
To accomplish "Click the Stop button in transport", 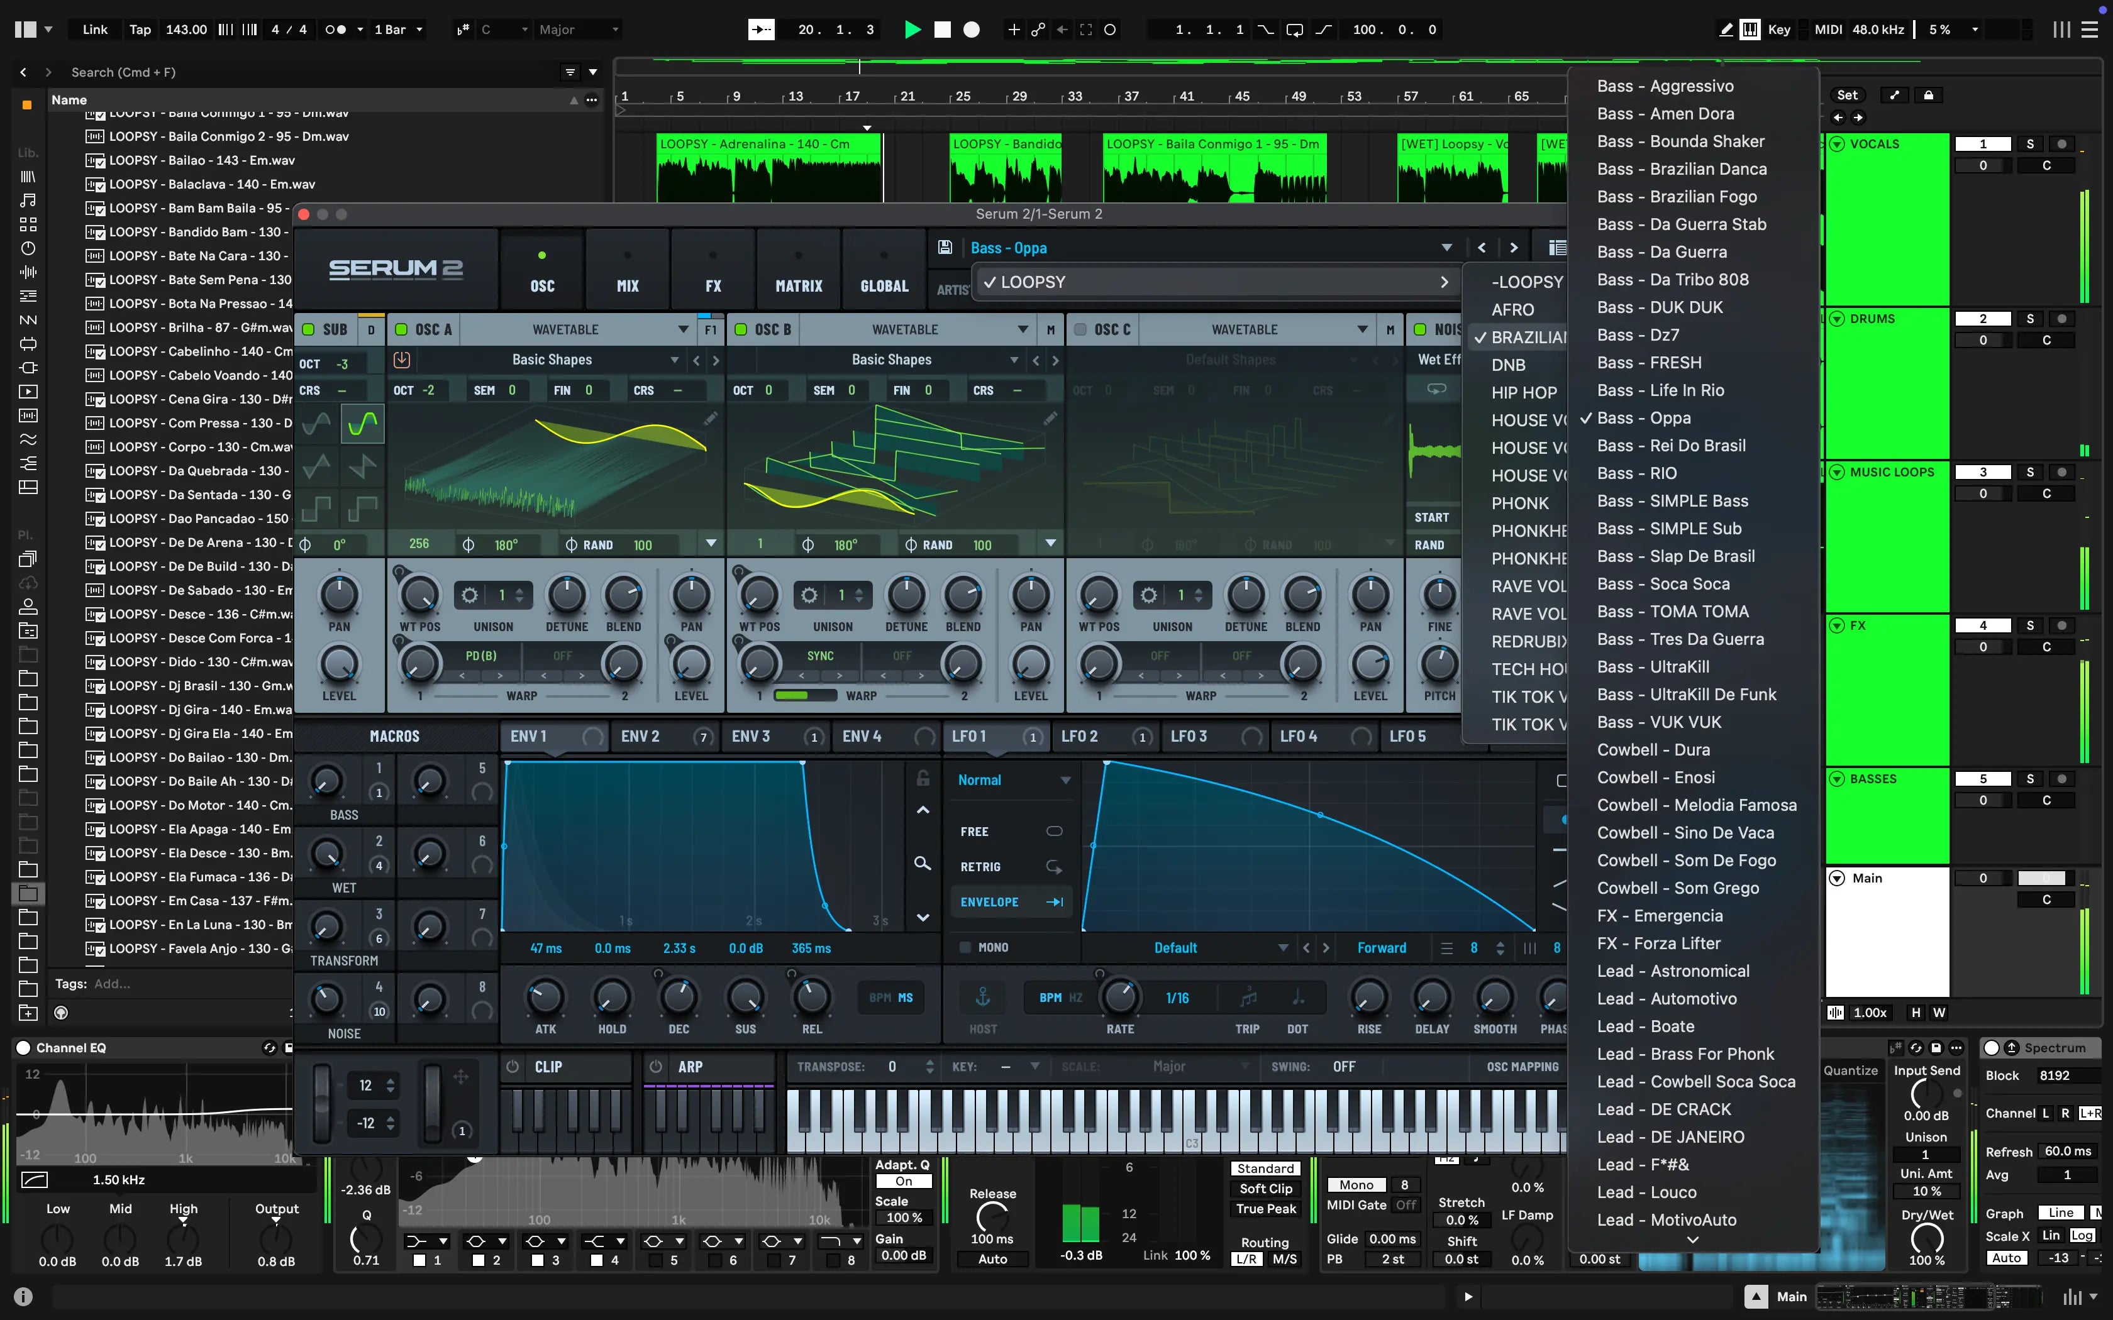I will point(942,30).
